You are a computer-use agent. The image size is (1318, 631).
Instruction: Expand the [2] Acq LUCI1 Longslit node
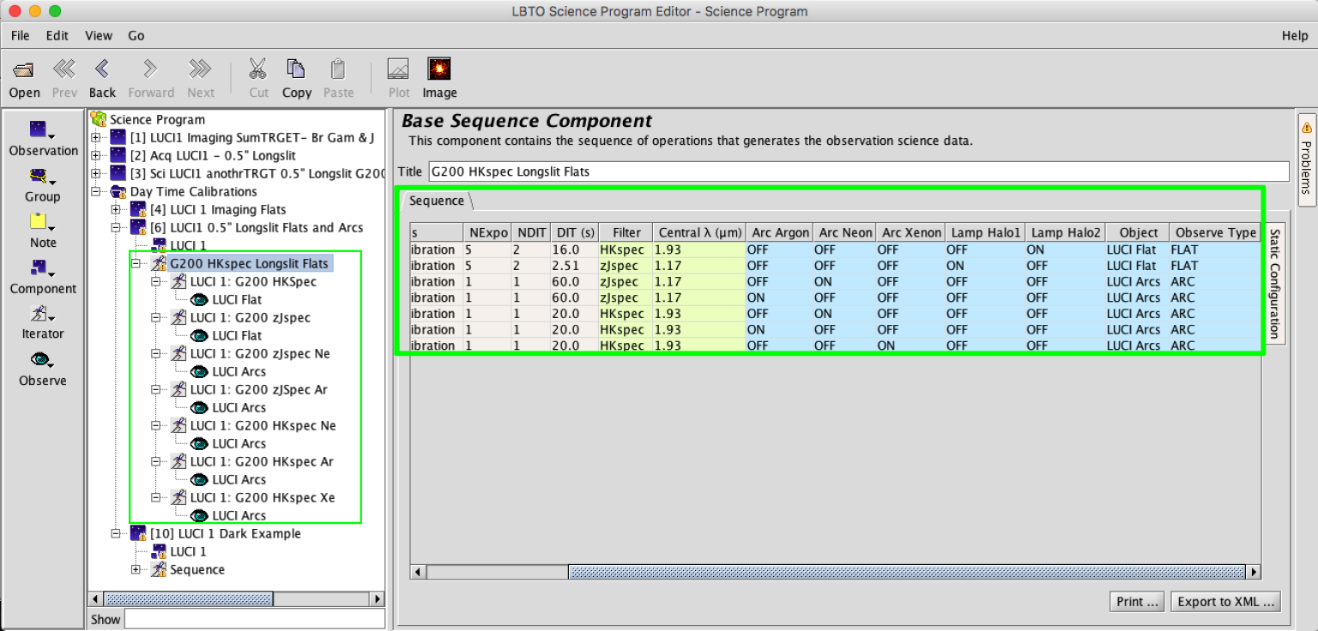point(96,155)
